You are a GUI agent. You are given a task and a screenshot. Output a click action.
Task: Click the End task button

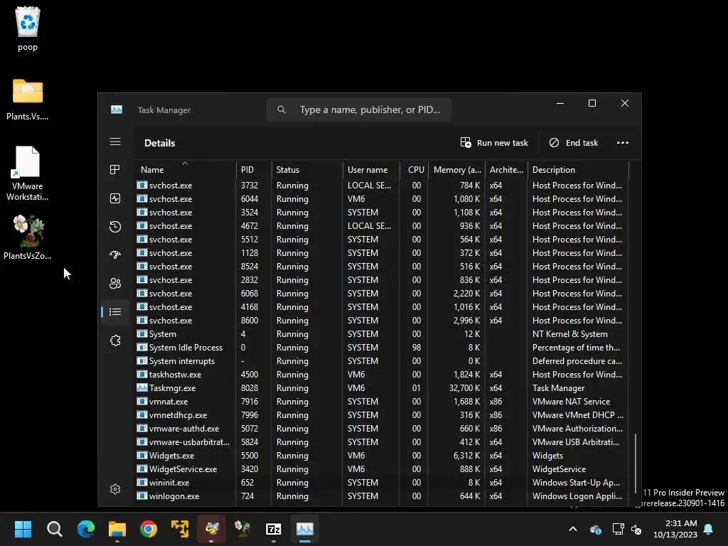[x=574, y=142]
